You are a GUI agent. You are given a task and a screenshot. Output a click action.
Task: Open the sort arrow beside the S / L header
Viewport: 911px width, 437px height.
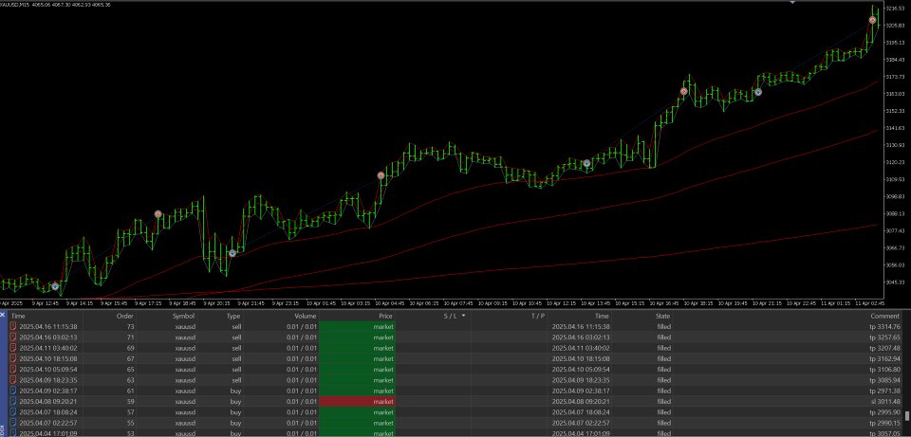pos(464,316)
